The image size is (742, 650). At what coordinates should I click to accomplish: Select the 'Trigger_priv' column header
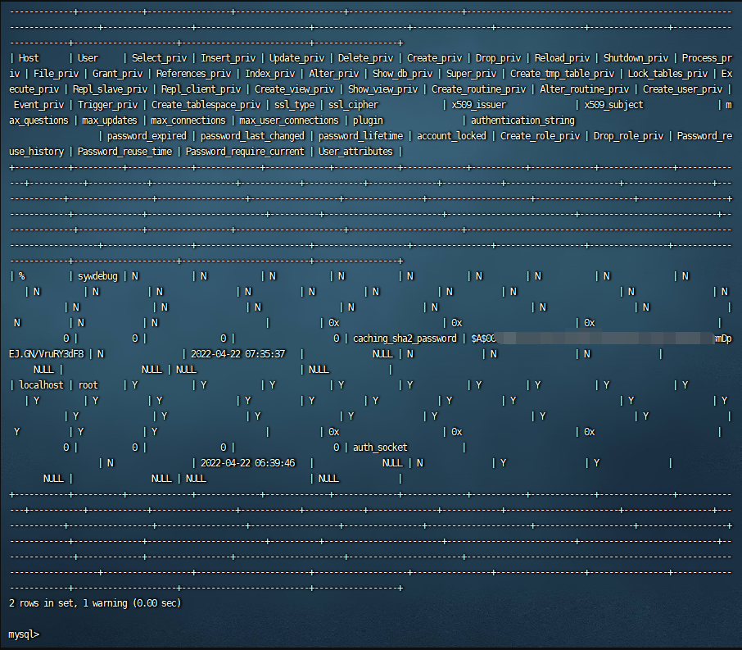pyautogui.click(x=107, y=105)
